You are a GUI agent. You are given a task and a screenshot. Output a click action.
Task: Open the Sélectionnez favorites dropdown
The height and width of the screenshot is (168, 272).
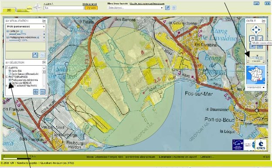click(135, 8)
